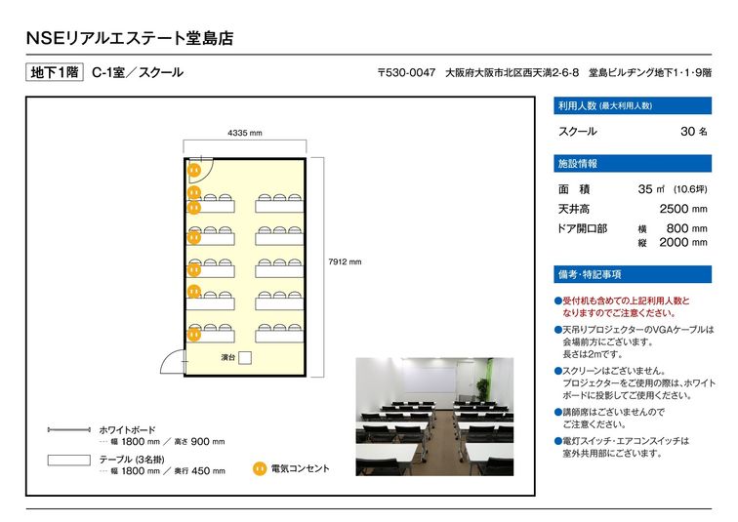Click the boxed 地下1階 floor label

[55, 72]
